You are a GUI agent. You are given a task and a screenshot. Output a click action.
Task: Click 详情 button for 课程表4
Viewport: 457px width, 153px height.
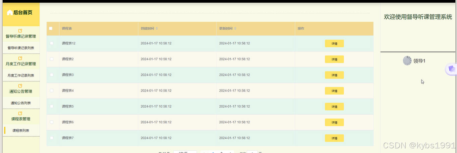pyautogui.click(x=334, y=91)
